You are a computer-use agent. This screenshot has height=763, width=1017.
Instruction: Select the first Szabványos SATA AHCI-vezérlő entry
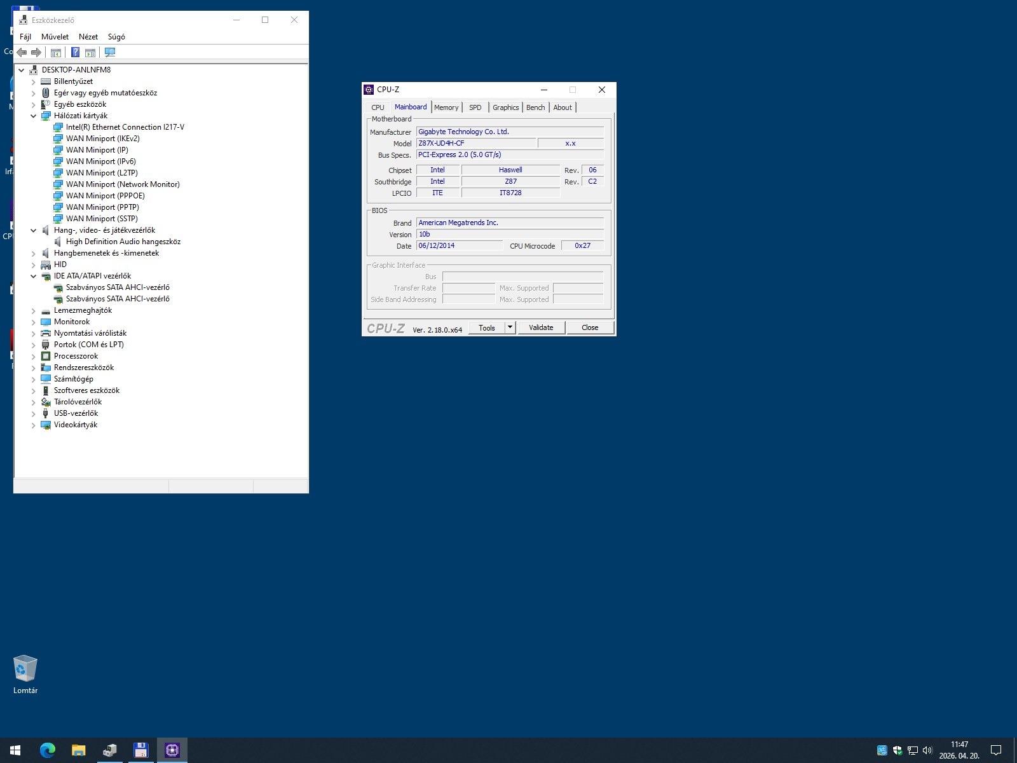118,287
